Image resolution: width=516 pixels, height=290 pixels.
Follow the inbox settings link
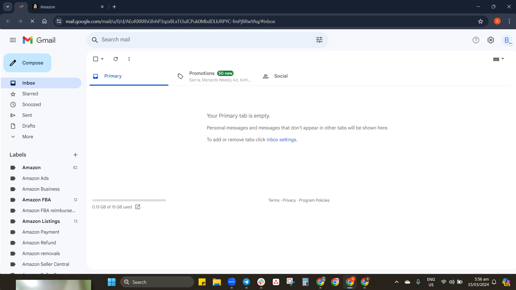(281, 140)
